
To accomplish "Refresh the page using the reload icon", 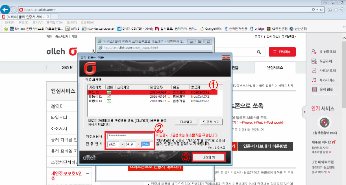I will [x=322, y=9].
